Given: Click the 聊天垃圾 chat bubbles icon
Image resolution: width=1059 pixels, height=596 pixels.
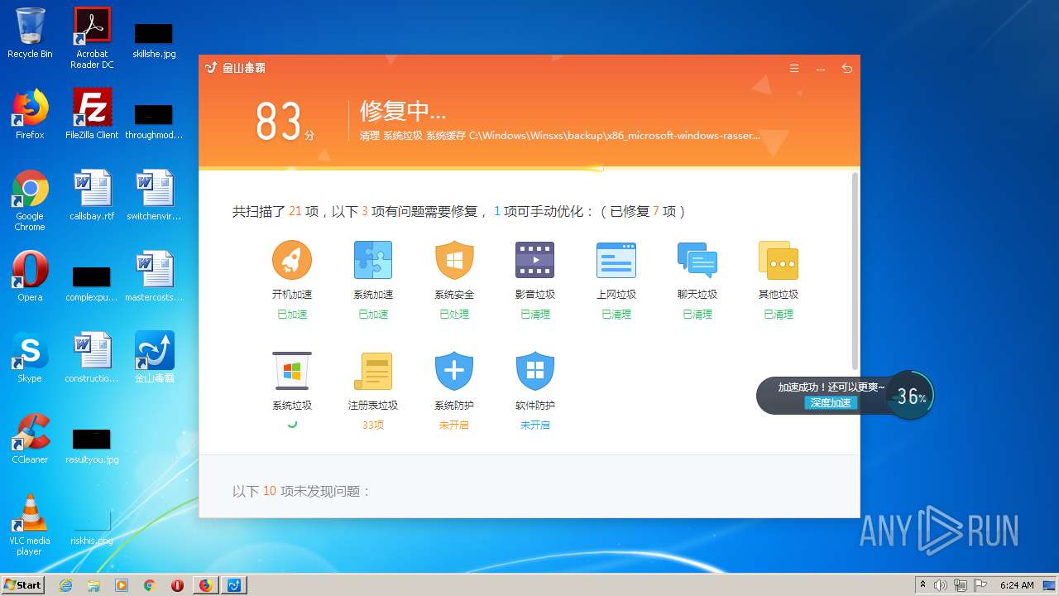Looking at the screenshot, I should tap(697, 260).
